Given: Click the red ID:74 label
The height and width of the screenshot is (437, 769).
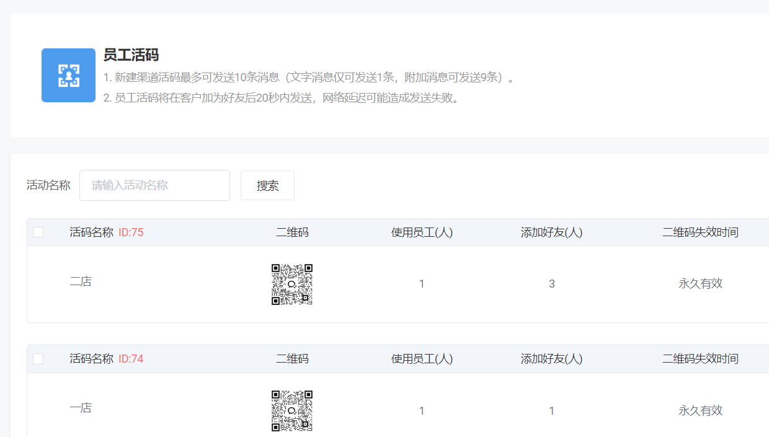Looking at the screenshot, I should tap(131, 359).
